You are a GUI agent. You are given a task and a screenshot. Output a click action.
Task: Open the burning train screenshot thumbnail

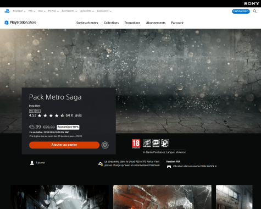(x=162, y=197)
